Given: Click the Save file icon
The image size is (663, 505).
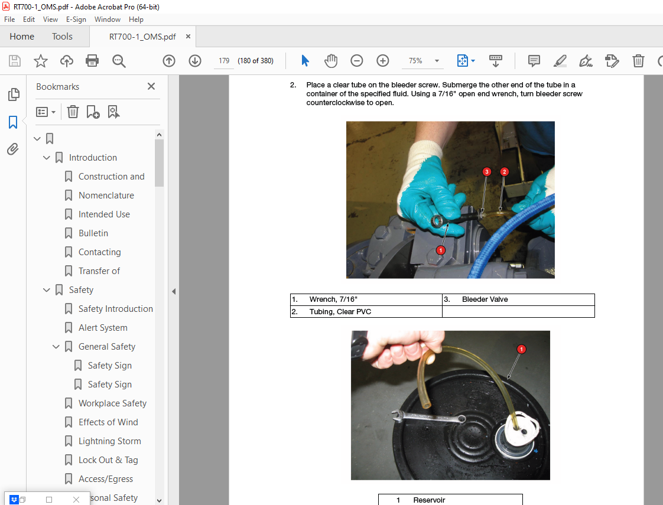Looking at the screenshot, I should (15, 61).
